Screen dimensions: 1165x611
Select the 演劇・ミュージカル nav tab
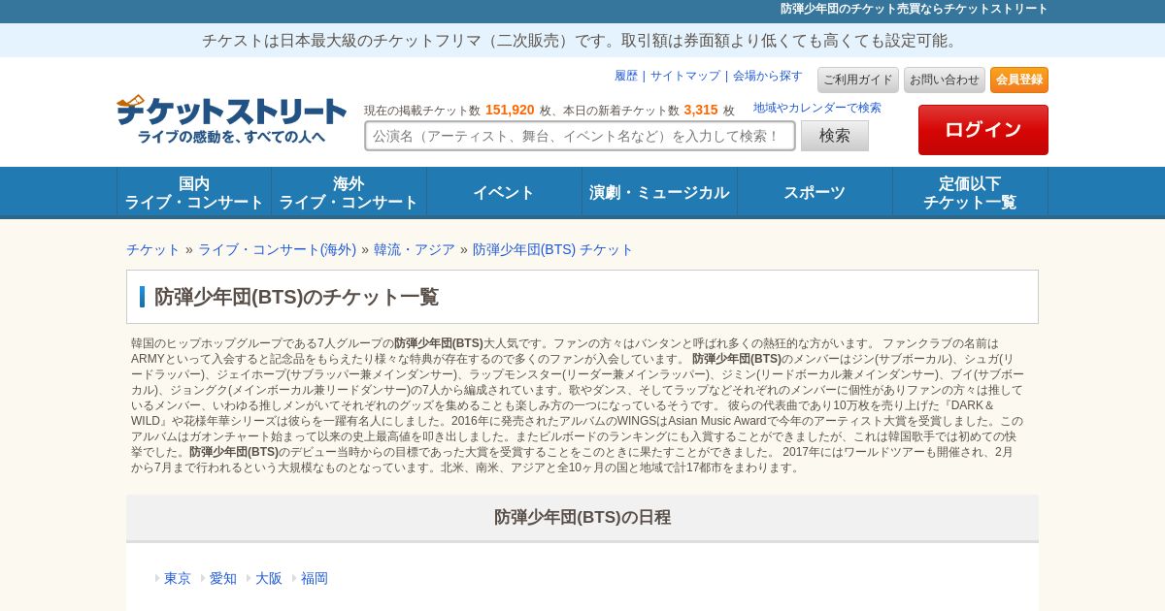[x=659, y=192]
